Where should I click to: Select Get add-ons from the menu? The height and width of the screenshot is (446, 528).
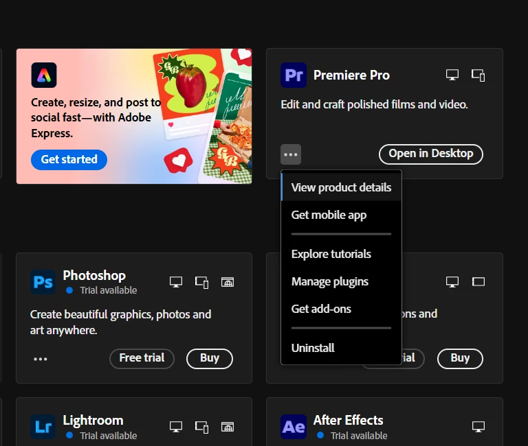click(341, 309)
